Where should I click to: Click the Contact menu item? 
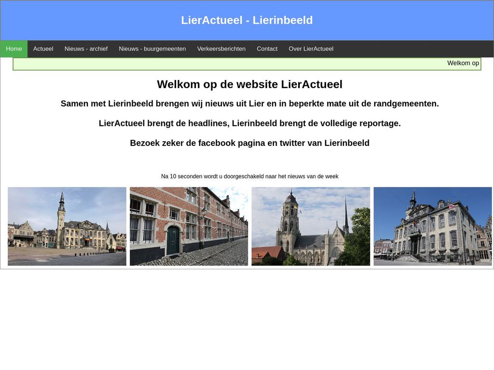[267, 49]
